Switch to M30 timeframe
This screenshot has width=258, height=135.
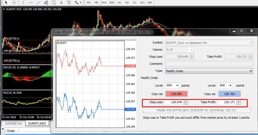(112, 3)
